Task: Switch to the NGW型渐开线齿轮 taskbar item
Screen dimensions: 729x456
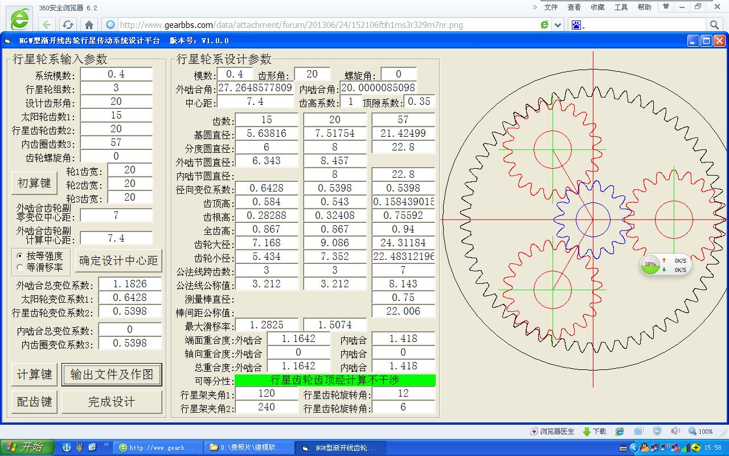Action: coord(341,447)
